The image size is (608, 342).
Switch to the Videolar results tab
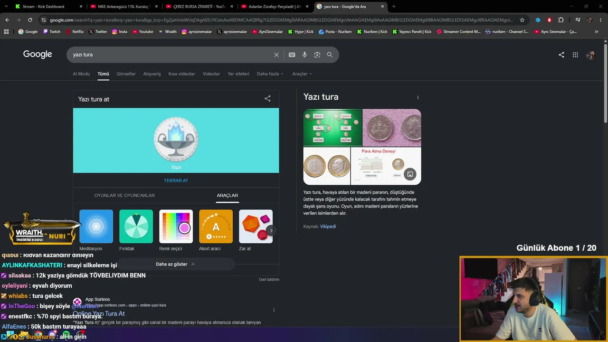[211, 74]
